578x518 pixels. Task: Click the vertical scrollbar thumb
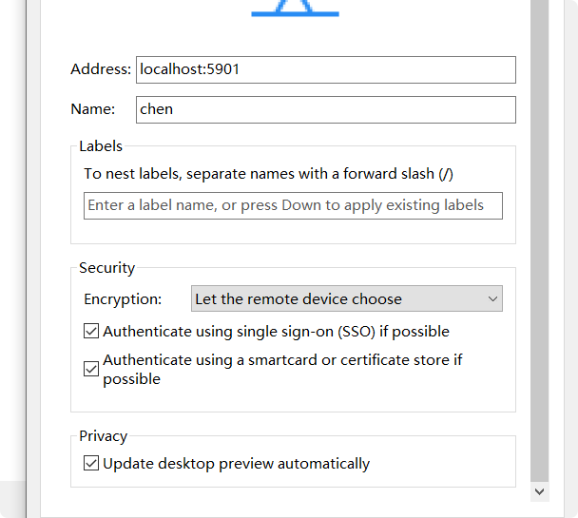click(x=540, y=240)
